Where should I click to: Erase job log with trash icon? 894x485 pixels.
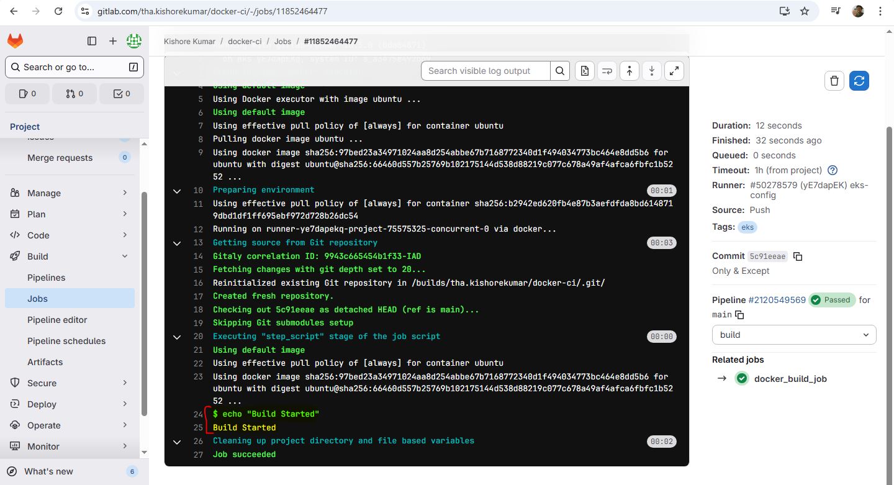coord(834,81)
